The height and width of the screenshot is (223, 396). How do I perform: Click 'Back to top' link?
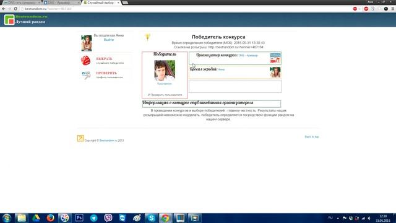click(312, 137)
